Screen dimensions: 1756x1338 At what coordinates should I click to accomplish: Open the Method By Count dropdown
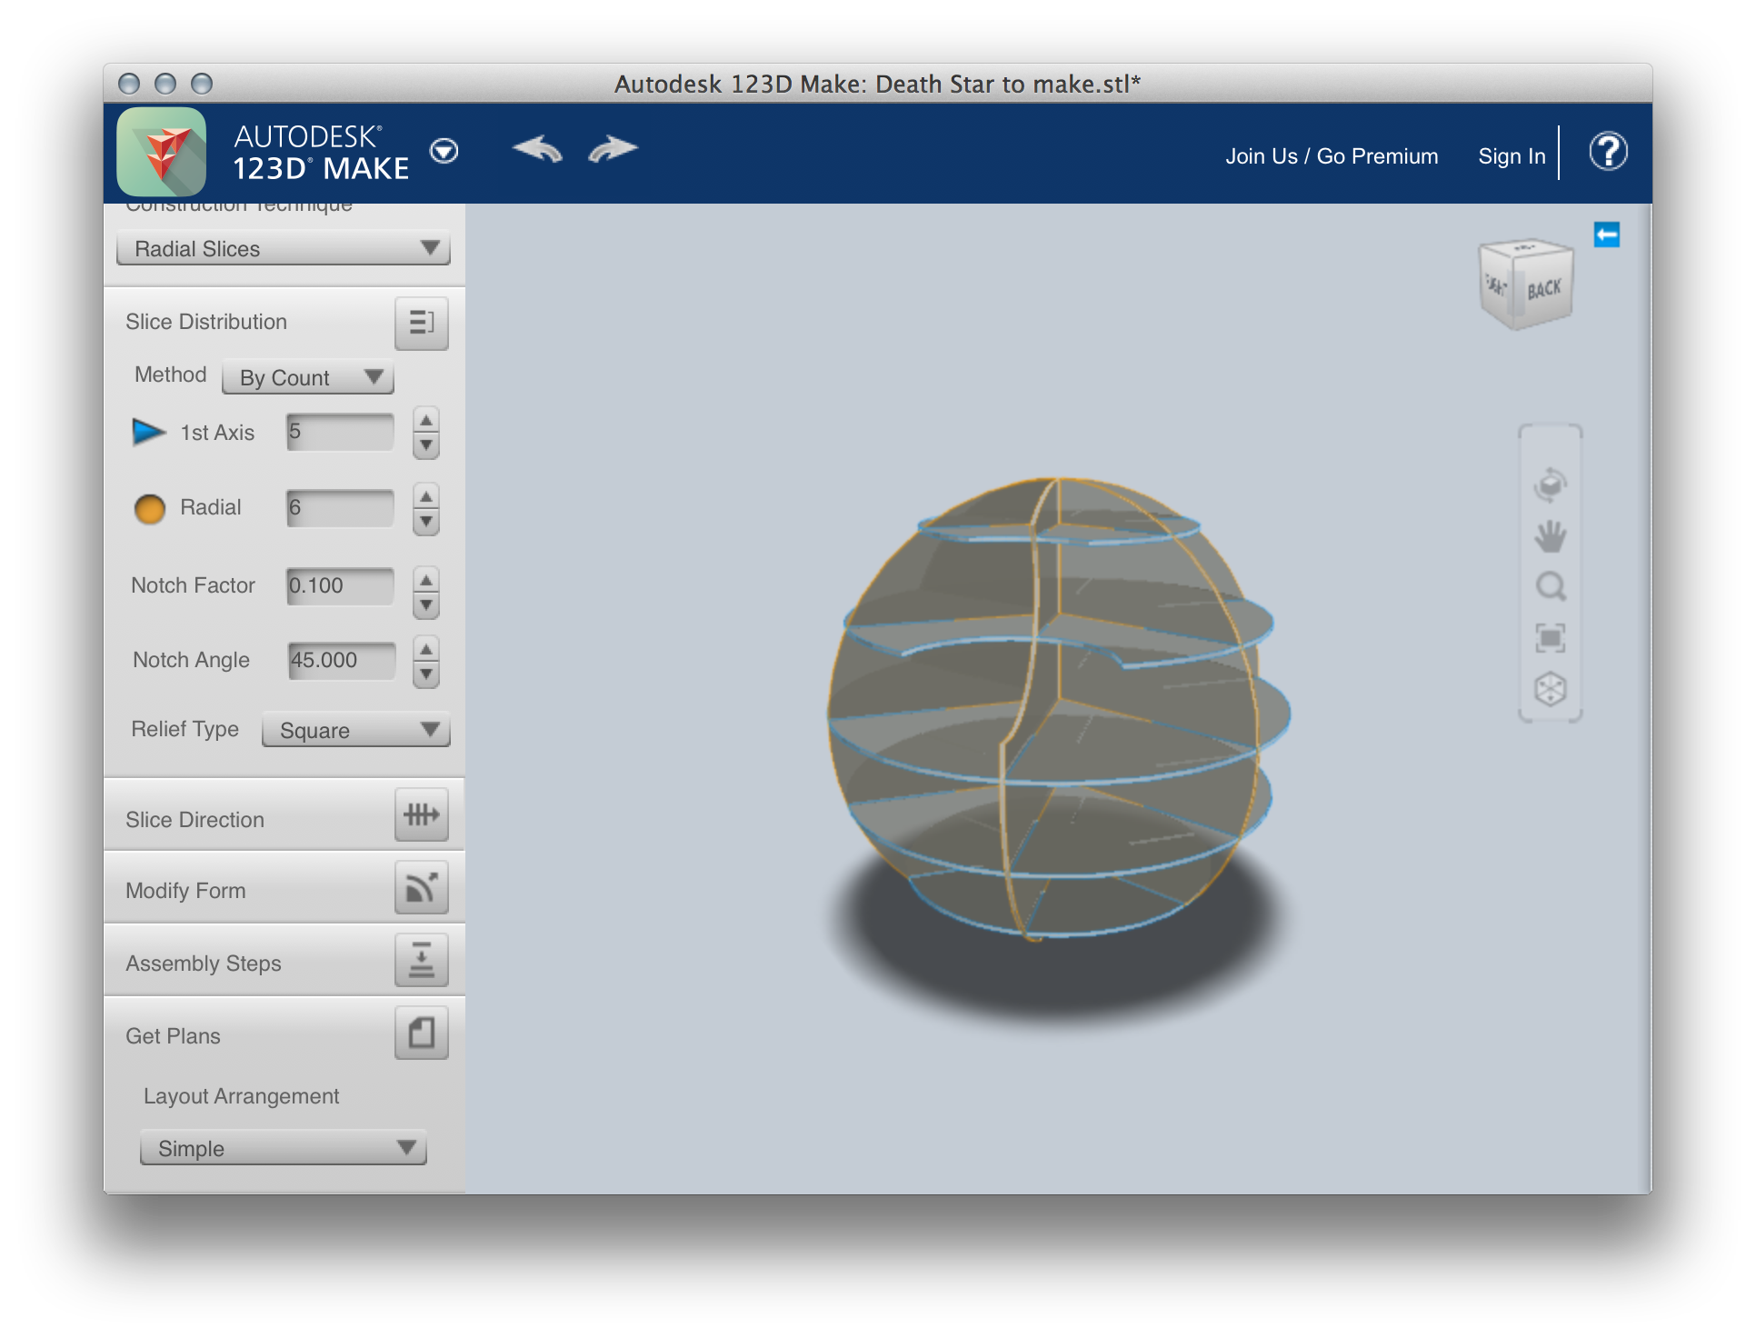(x=307, y=377)
